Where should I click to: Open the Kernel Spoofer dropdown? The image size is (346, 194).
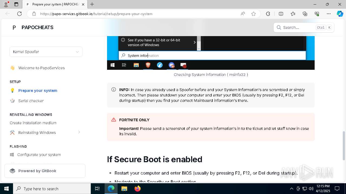click(x=46, y=52)
